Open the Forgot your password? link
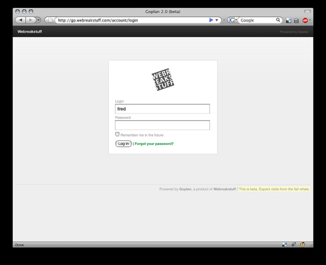 (154, 144)
